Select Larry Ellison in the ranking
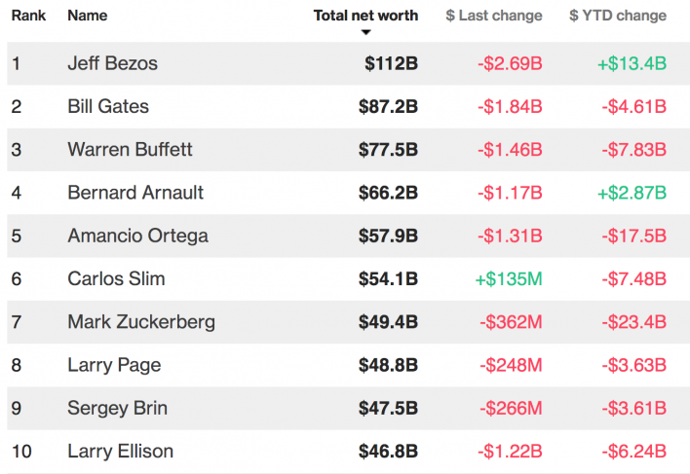This screenshot has width=690, height=474. pos(120,451)
